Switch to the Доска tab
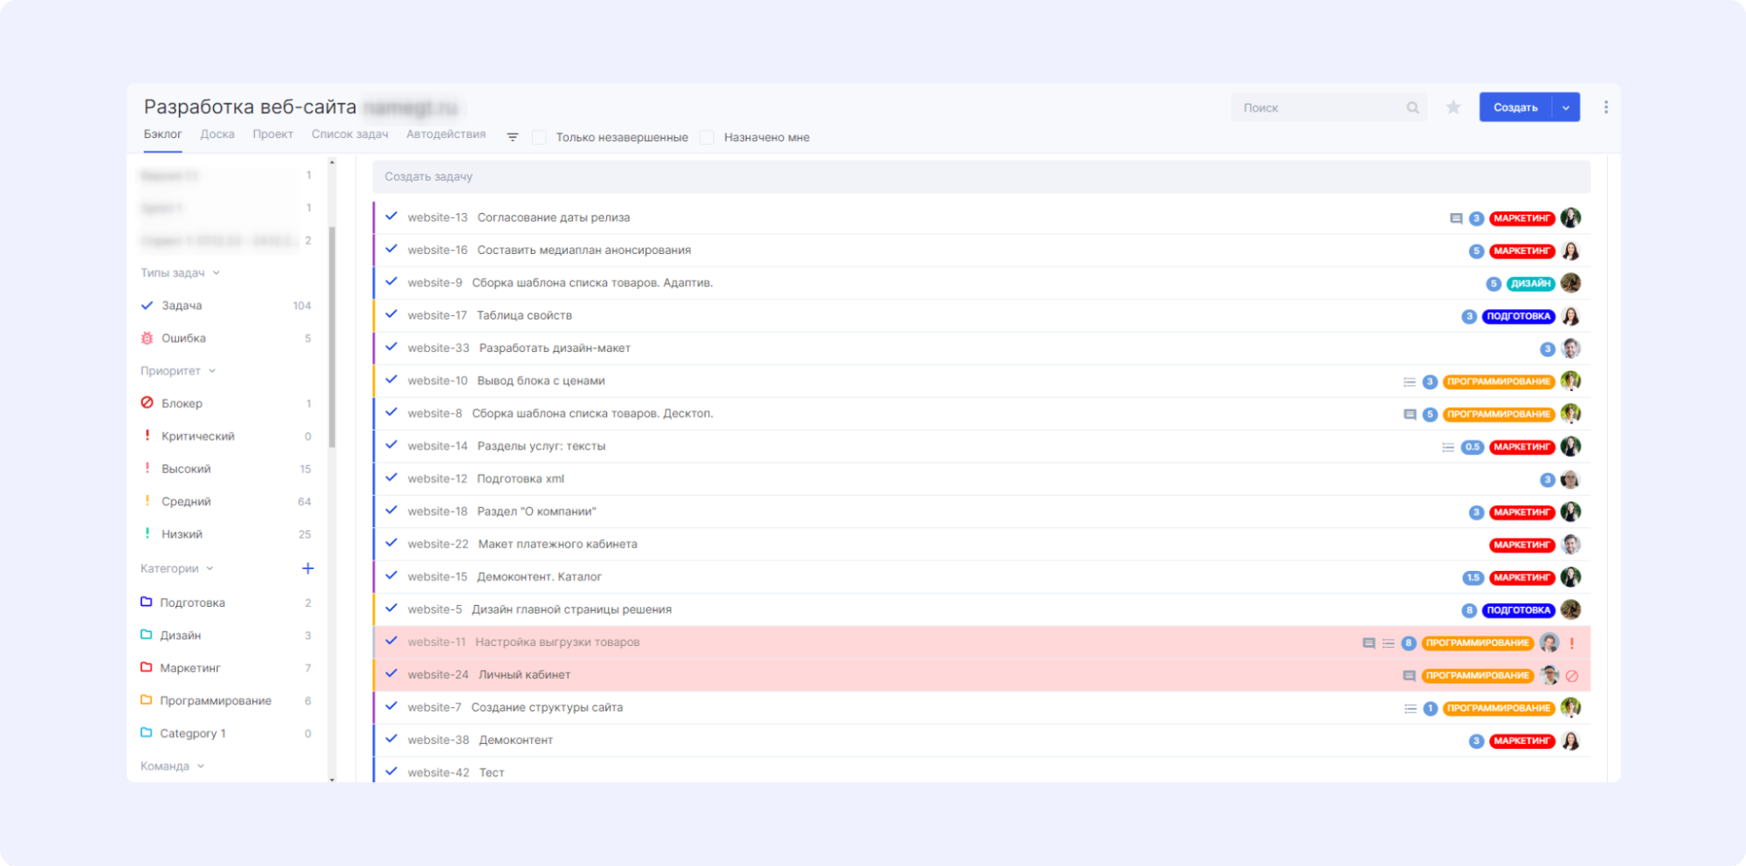The height and width of the screenshot is (866, 1746). tap(217, 134)
